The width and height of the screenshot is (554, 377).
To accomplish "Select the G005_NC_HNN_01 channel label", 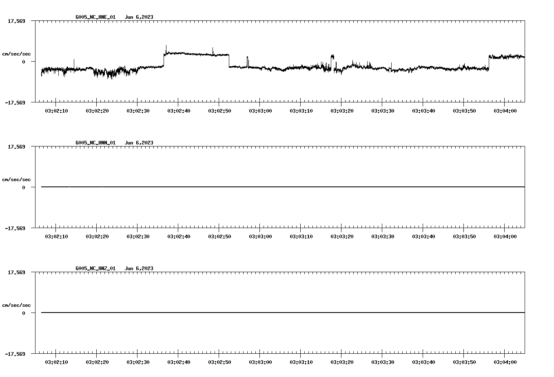I will [x=95, y=143].
